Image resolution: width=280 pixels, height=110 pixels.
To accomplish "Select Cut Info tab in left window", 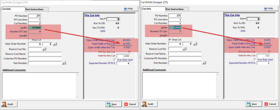I will (x=13, y=9).
